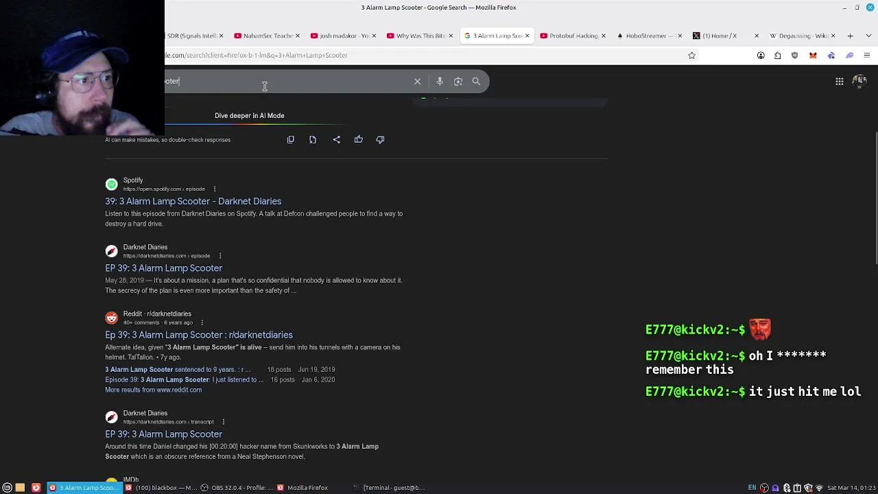Open the Wi-Fi network tray icon
This screenshot has height=494, width=878.
click(x=819, y=488)
